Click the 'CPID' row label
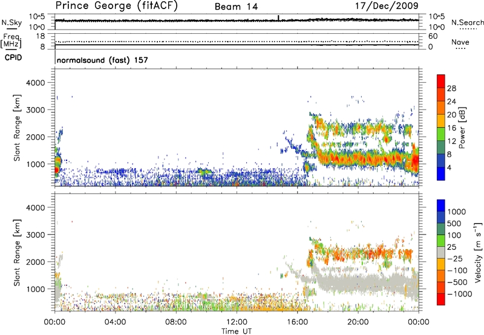The width and height of the screenshot is (484, 335). [13, 57]
